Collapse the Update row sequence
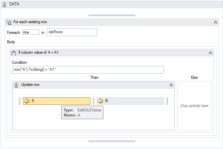Viewport: 223px width, 149px height. tap(171, 85)
